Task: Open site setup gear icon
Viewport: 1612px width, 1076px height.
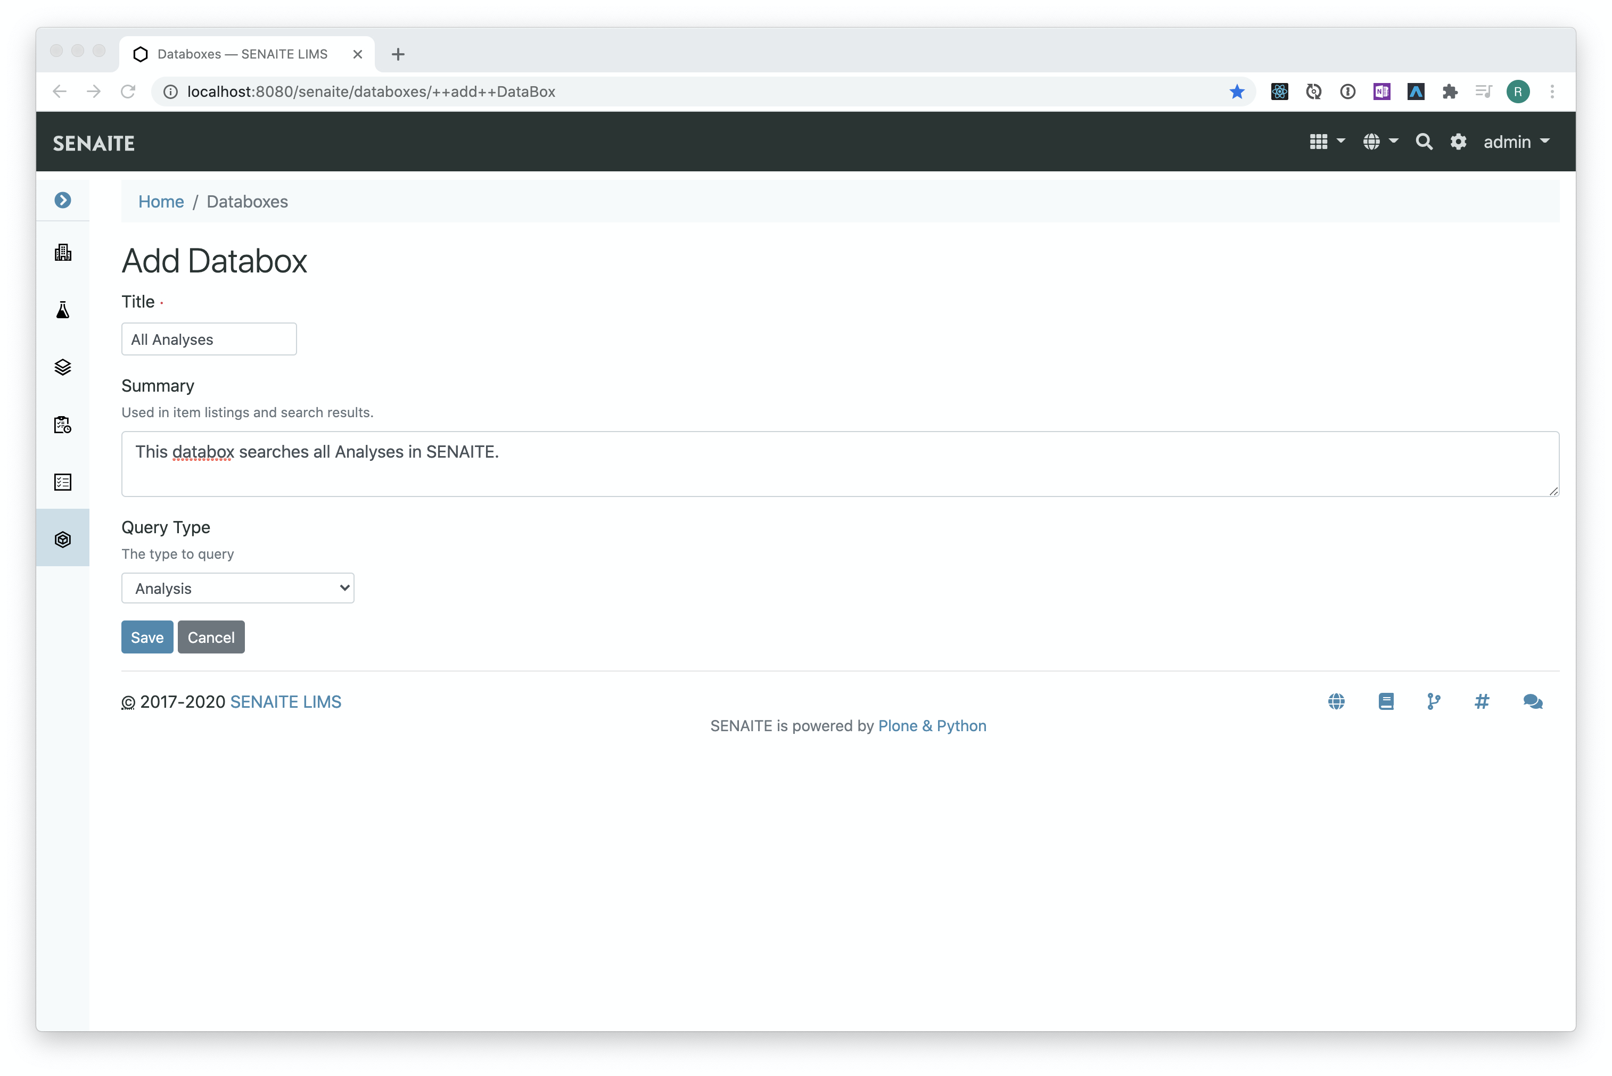Action: pos(1458,142)
